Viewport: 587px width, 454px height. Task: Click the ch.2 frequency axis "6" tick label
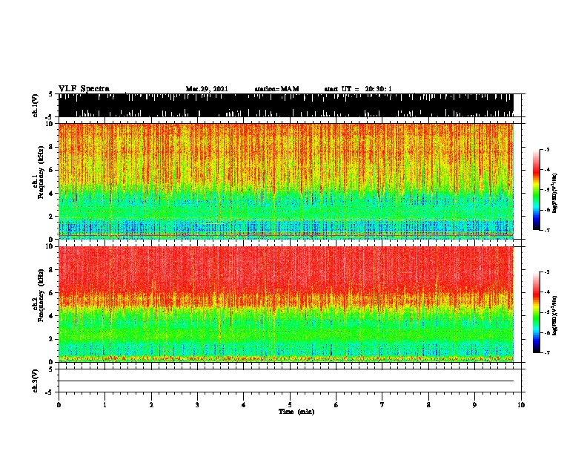pos(52,292)
